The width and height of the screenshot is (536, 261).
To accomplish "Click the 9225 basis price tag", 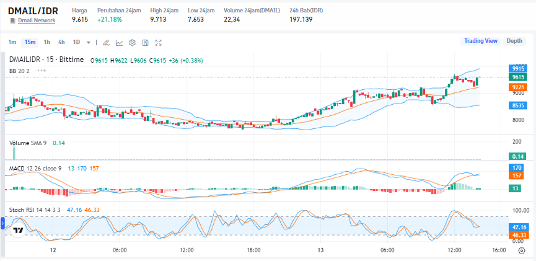I will point(518,87).
